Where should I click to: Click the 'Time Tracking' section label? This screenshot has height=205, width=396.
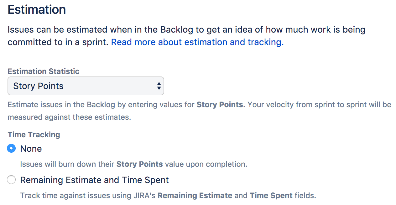[x=34, y=134]
